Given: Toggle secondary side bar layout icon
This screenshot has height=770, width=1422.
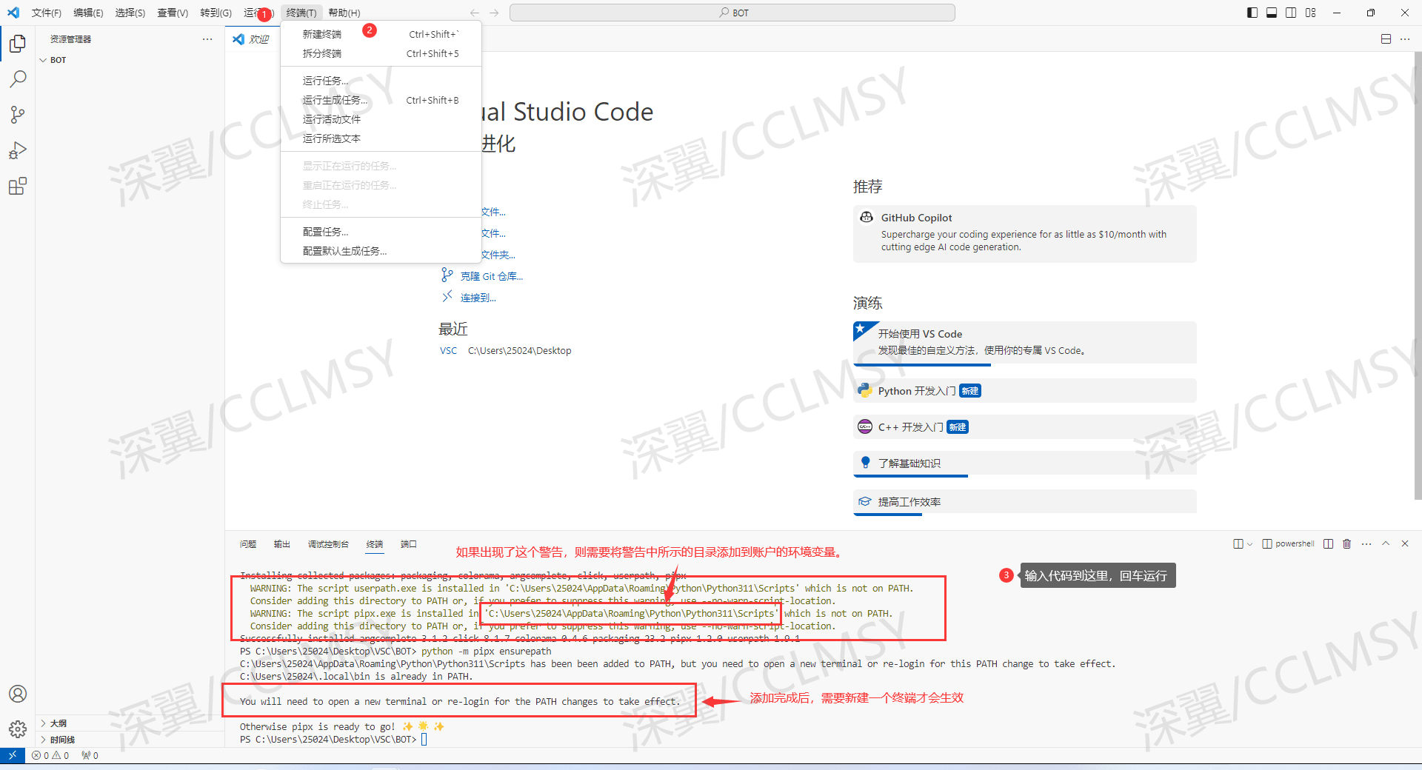Looking at the screenshot, I should pos(1291,13).
